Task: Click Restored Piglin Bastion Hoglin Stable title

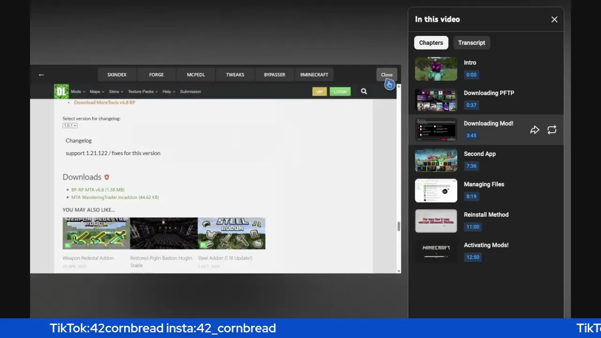Action: point(161,262)
